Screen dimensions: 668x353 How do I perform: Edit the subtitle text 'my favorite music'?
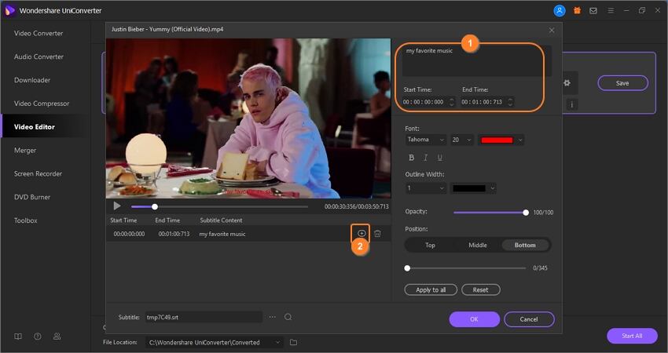477,61
